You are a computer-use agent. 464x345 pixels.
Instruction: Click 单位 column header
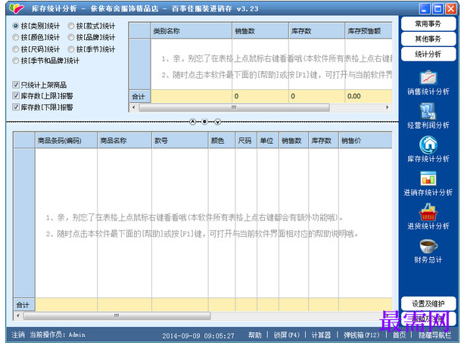coord(268,141)
